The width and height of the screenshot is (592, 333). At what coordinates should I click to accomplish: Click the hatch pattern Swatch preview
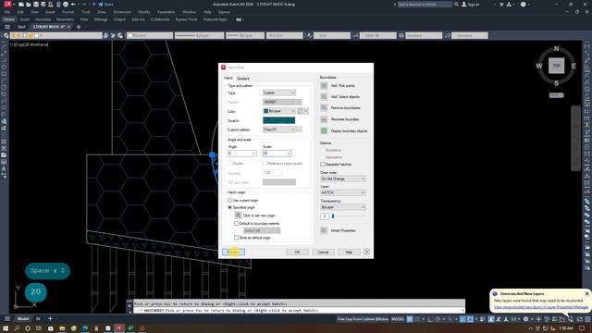pos(278,120)
